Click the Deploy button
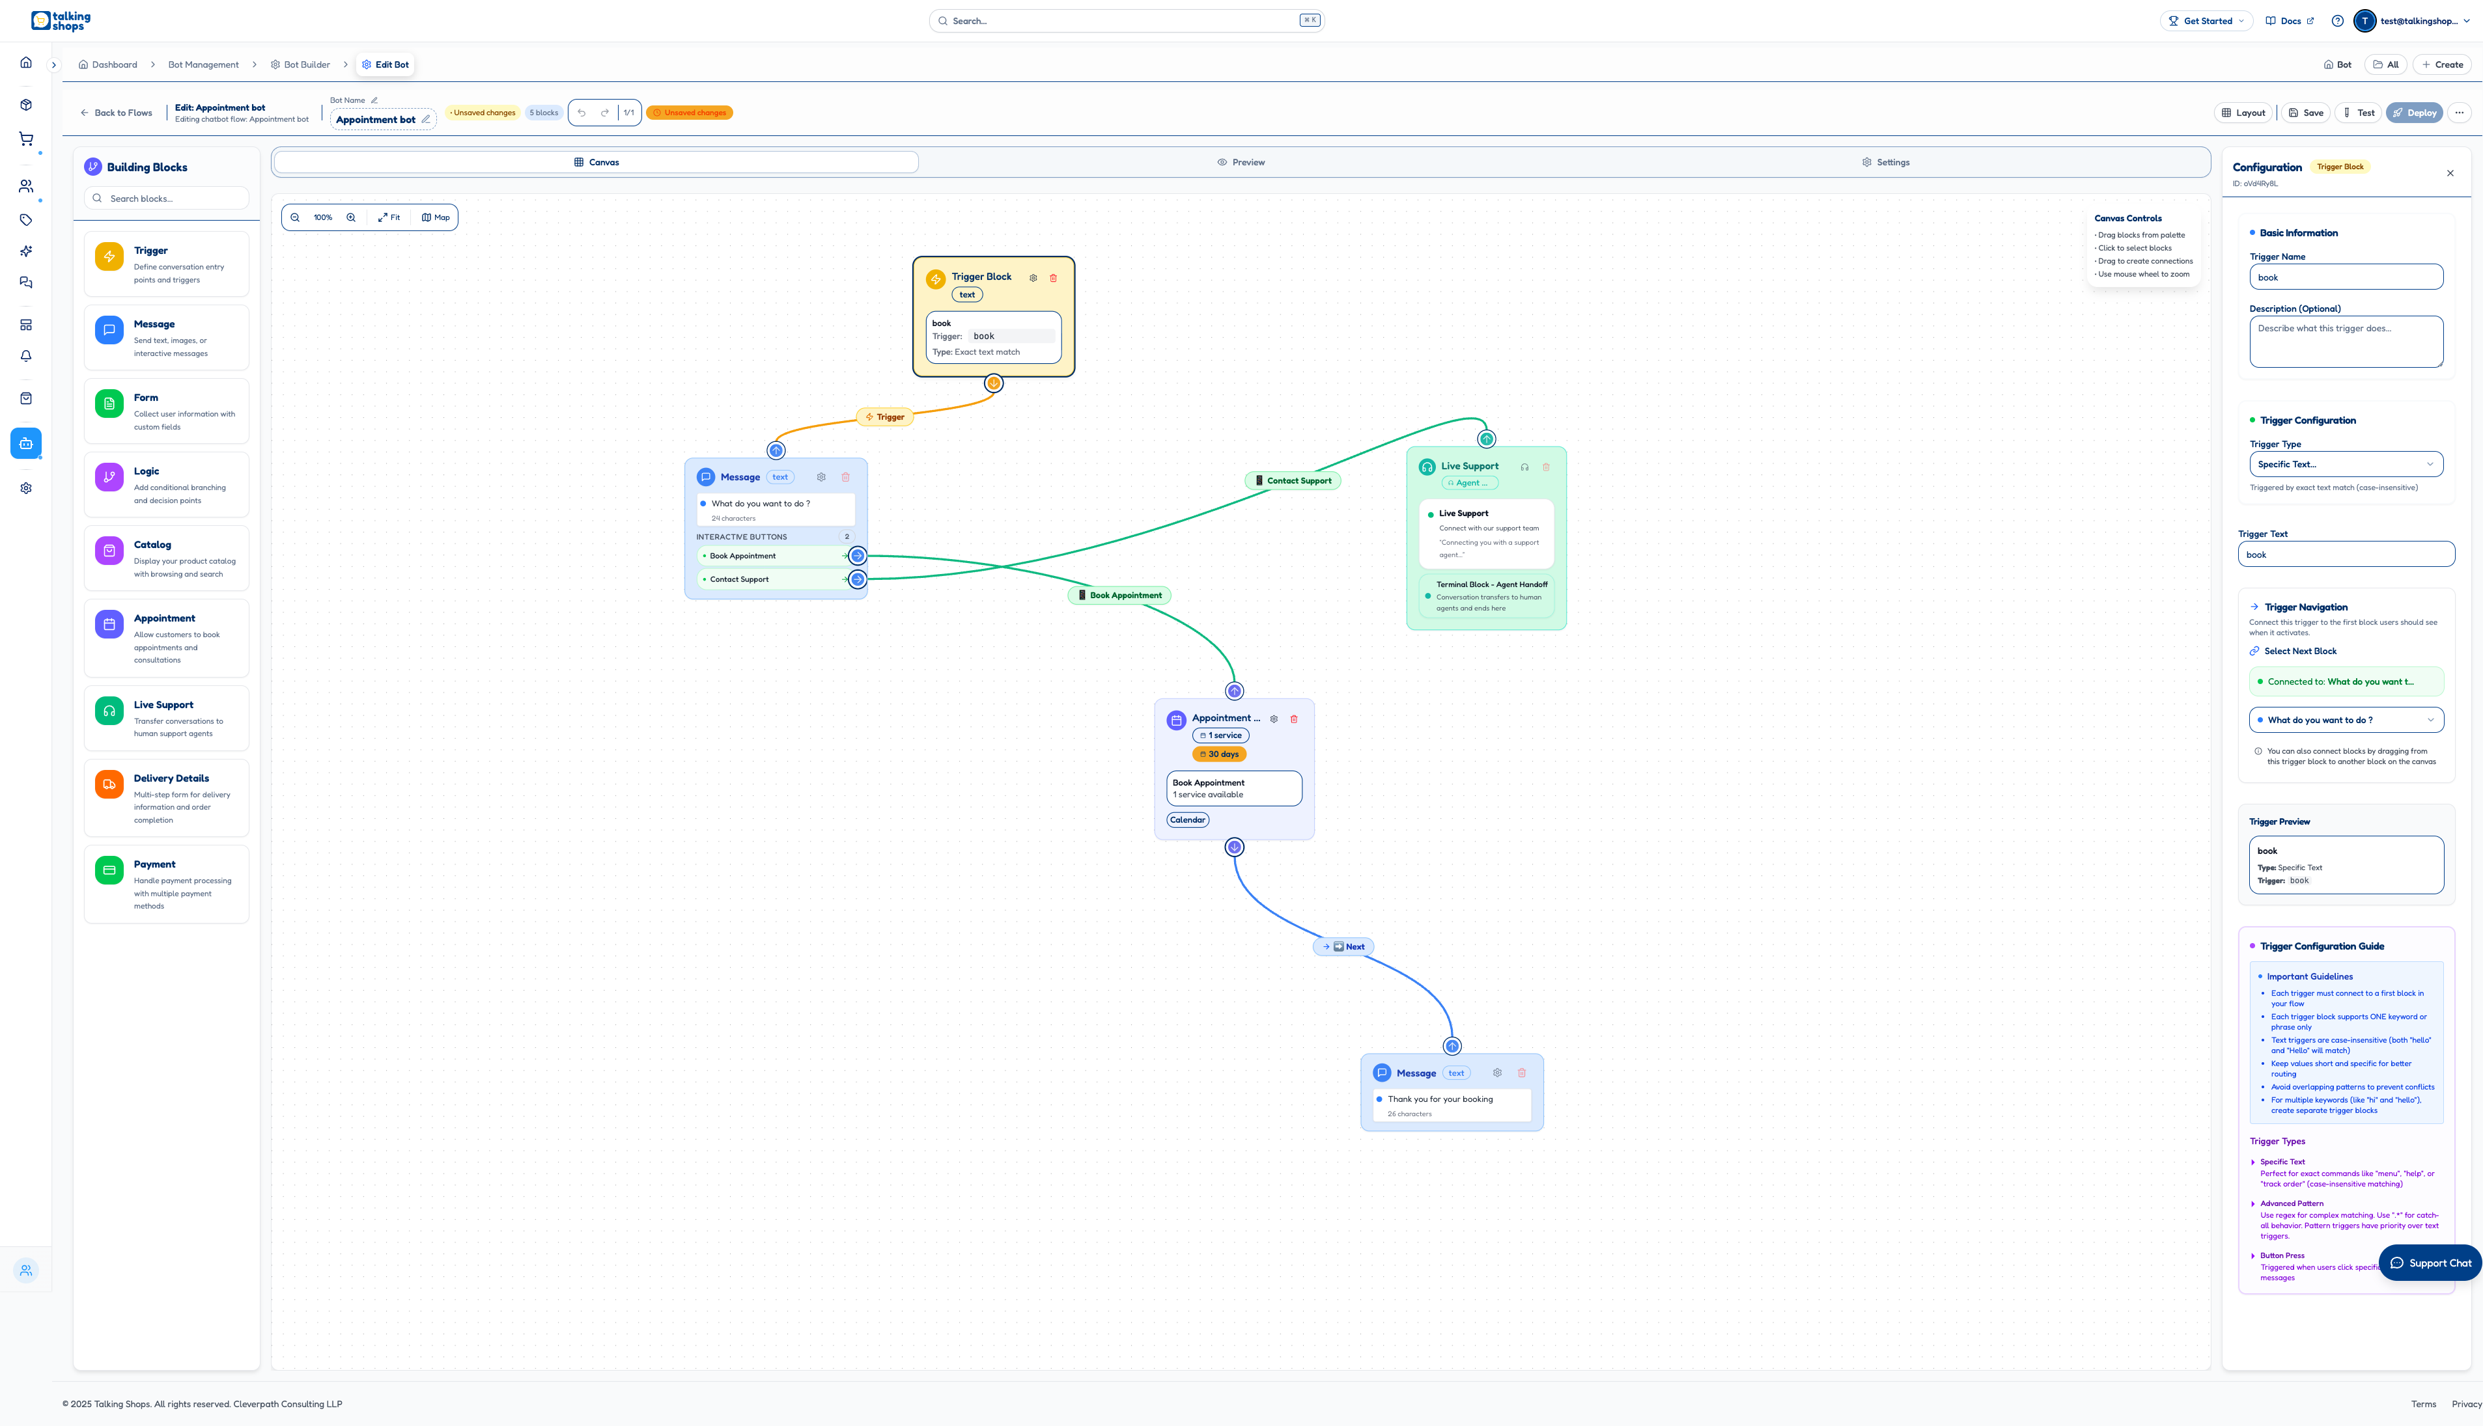Image resolution: width=2483 pixels, height=1426 pixels. tap(2413, 113)
